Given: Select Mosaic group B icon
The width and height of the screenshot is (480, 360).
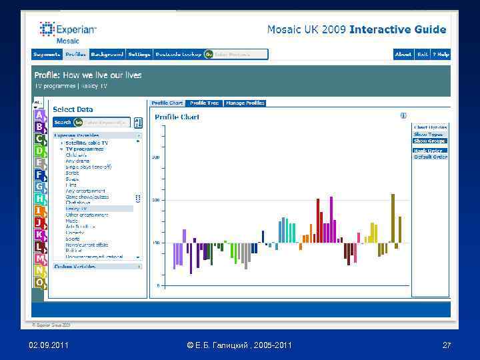Looking at the screenshot, I should point(40,127).
